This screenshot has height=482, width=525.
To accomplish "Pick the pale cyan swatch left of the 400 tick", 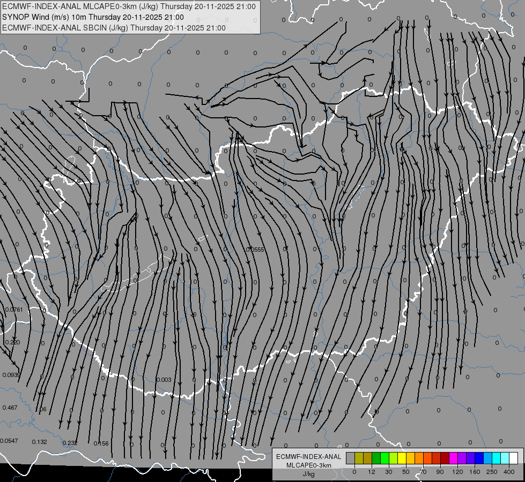I will (x=505, y=458).
